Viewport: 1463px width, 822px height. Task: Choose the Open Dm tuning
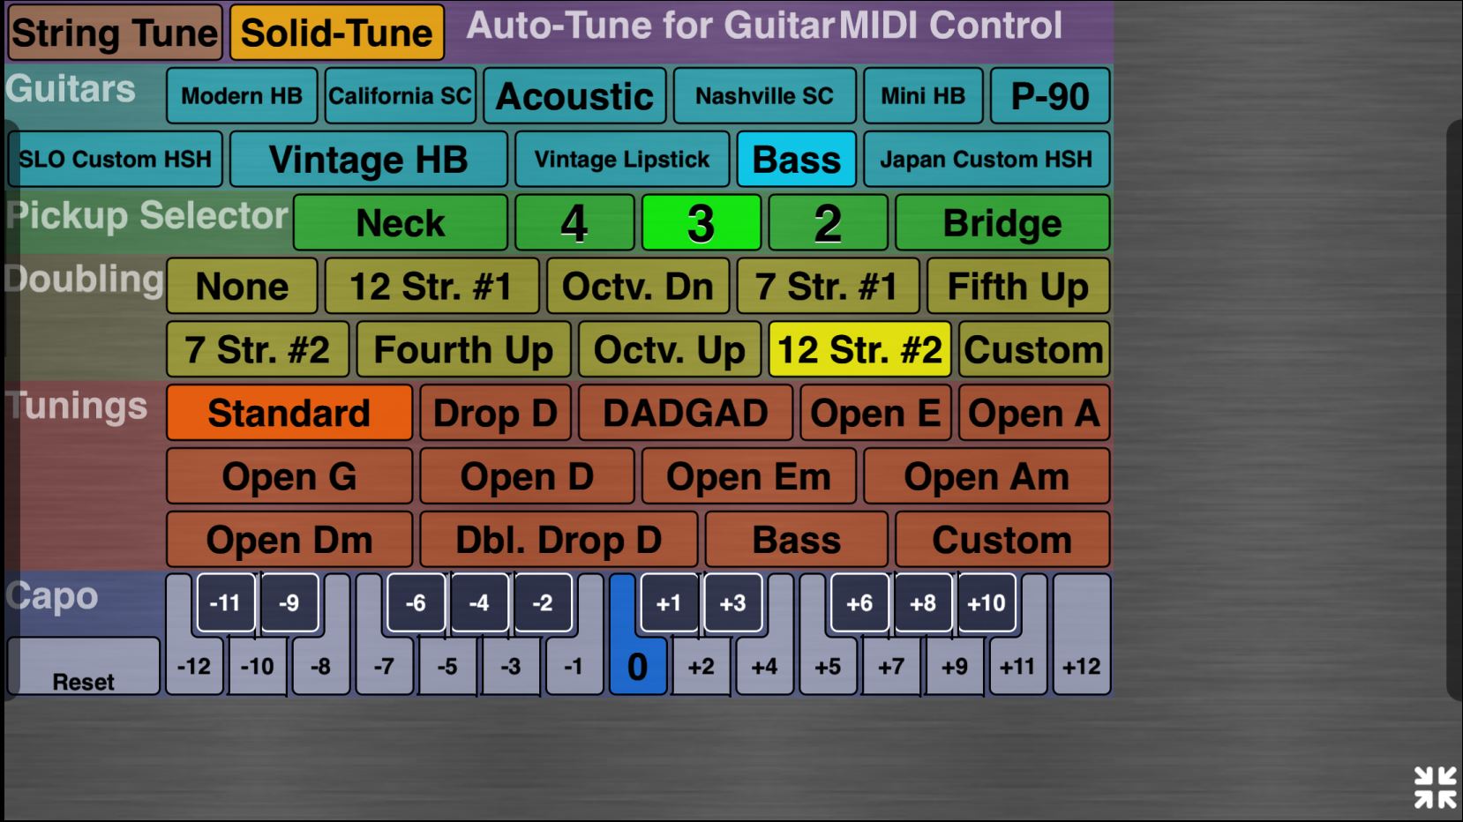(x=289, y=540)
